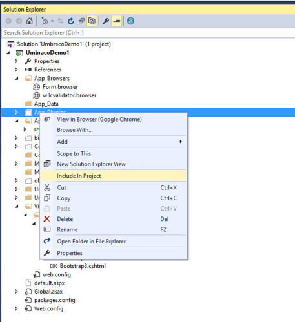Expand the highlighted App_Plugins folder
The image size is (295, 322).
pyautogui.click(x=16, y=112)
